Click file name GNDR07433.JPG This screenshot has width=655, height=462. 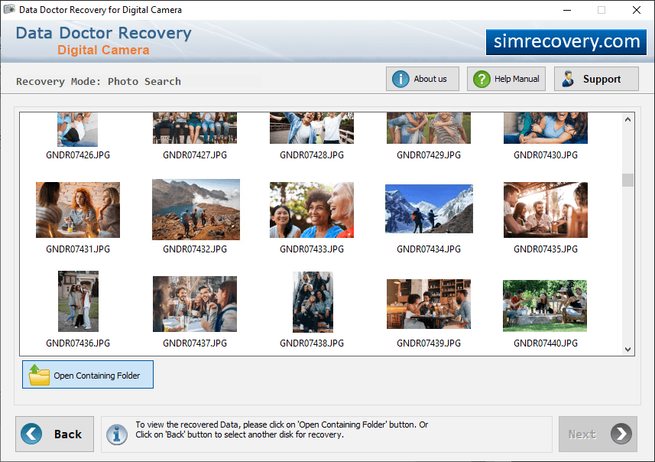(312, 249)
